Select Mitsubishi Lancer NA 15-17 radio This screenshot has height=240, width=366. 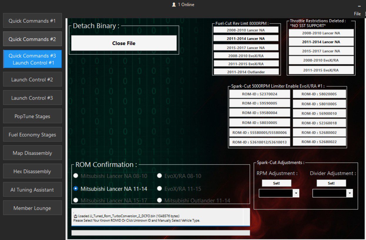[x=76, y=200]
